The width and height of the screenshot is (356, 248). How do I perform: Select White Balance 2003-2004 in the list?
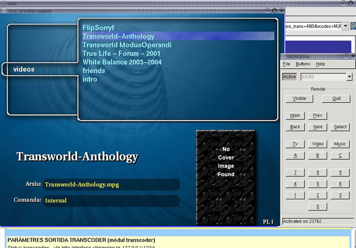click(x=122, y=62)
